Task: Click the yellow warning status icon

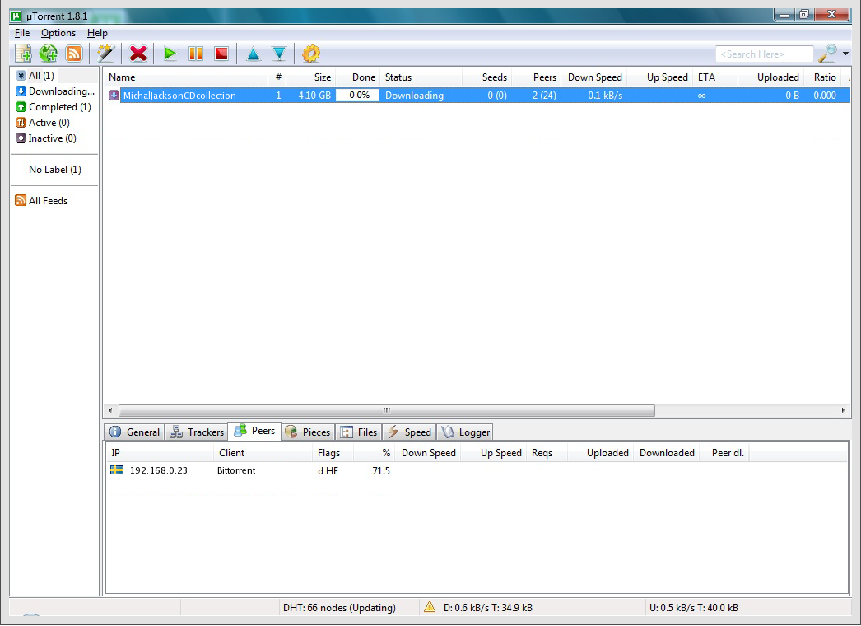Action: tap(430, 607)
